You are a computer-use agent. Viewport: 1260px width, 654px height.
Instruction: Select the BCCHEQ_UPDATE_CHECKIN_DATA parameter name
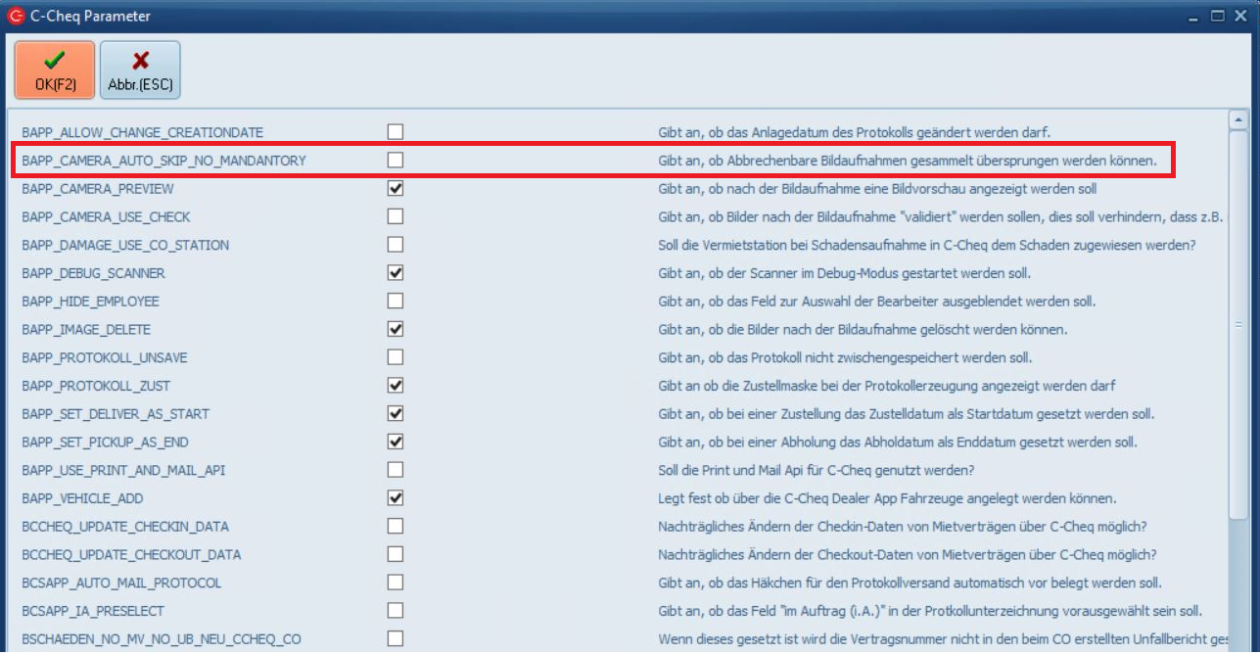tap(124, 527)
